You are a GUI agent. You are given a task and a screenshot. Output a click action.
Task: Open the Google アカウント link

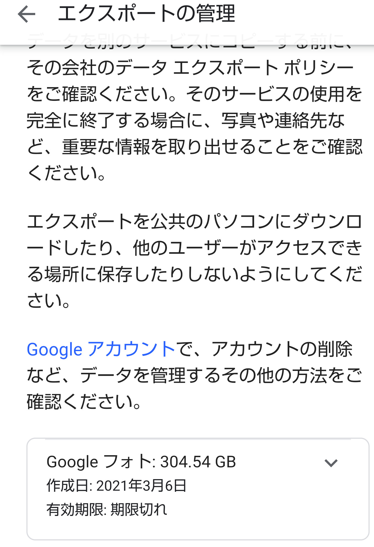tap(101, 349)
